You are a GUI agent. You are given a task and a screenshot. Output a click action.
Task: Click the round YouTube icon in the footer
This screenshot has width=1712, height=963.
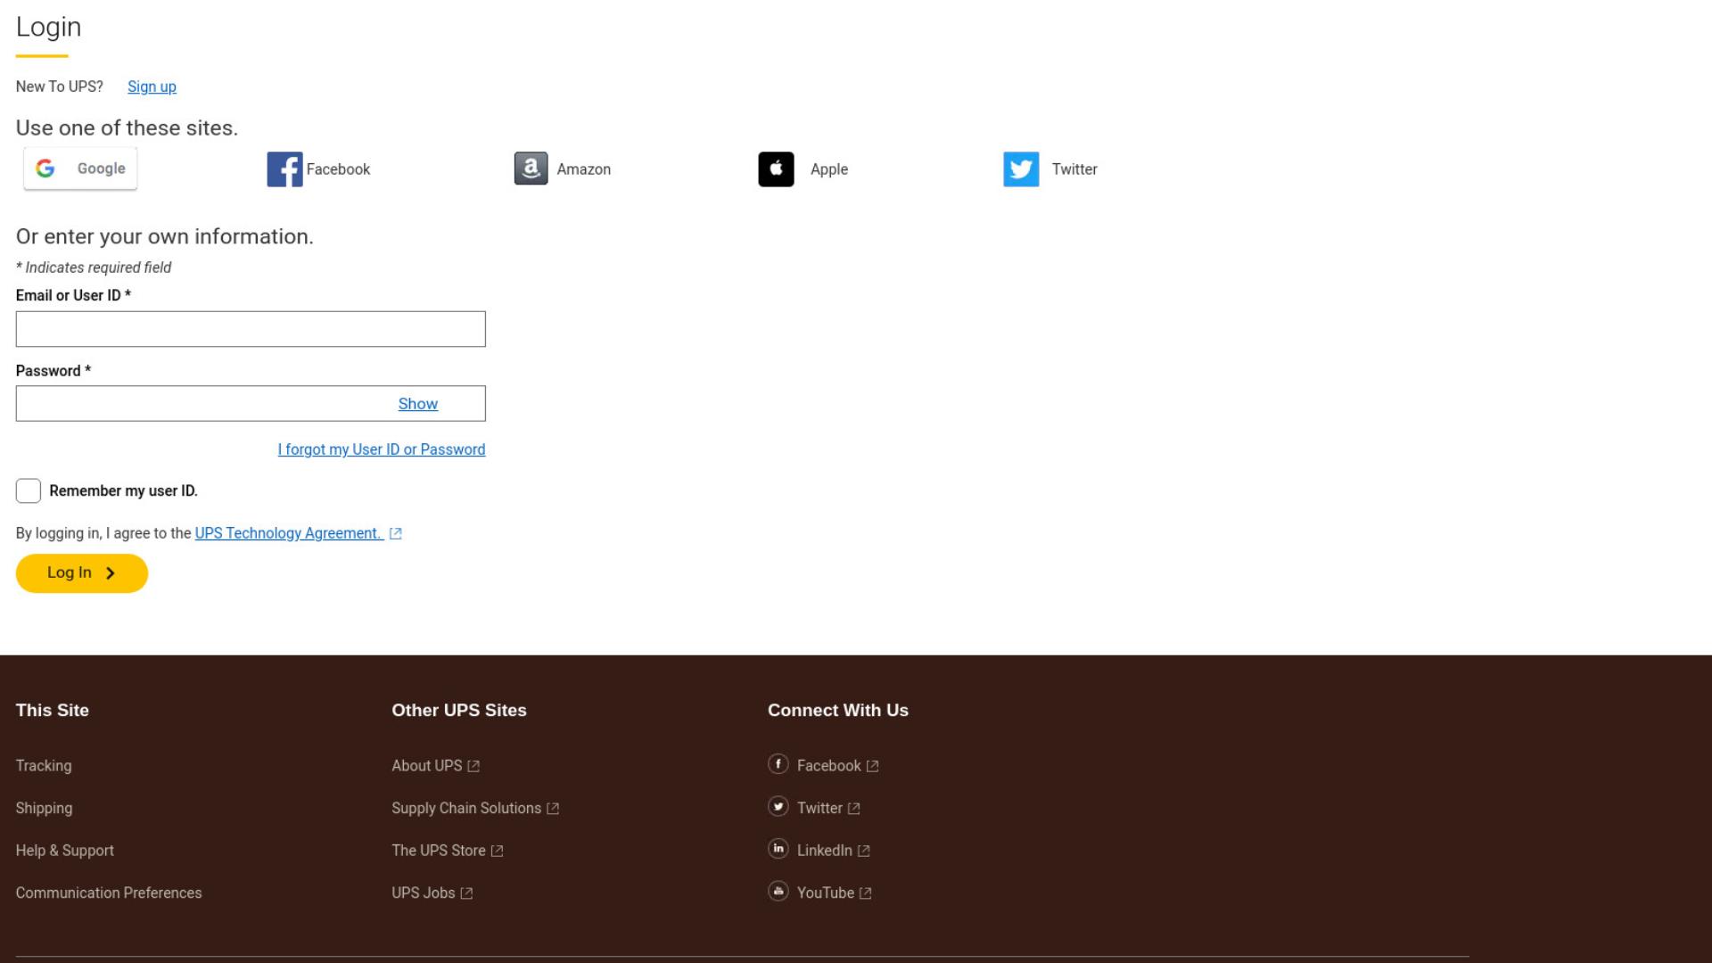778,891
